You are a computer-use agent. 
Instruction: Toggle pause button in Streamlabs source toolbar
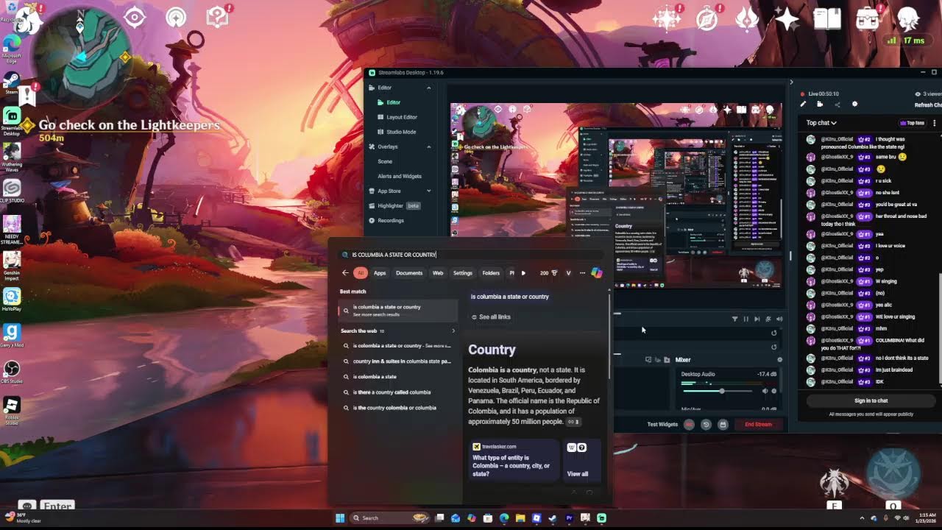tap(746, 319)
